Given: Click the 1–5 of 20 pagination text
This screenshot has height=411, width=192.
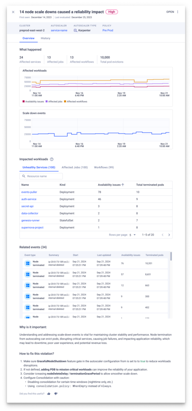Looking at the screenshot, I should tap(148, 235).
